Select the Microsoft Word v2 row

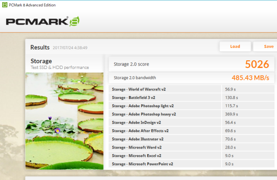point(192,147)
